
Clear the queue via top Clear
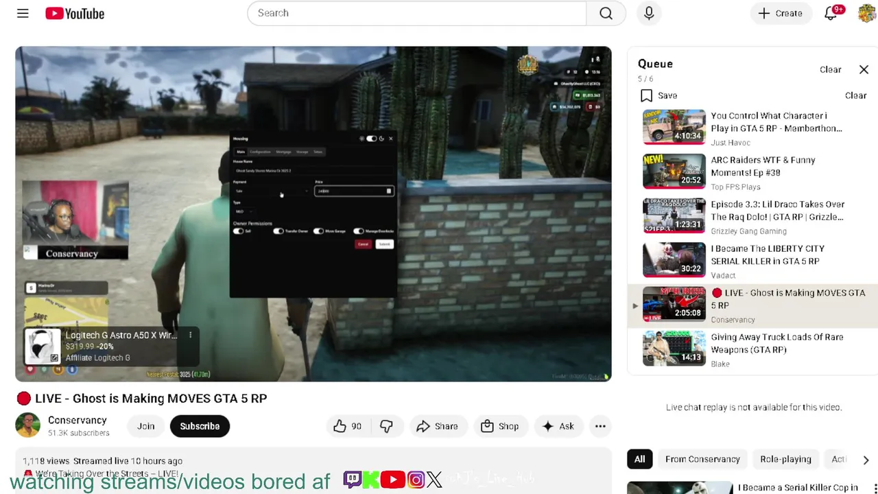[830, 69]
